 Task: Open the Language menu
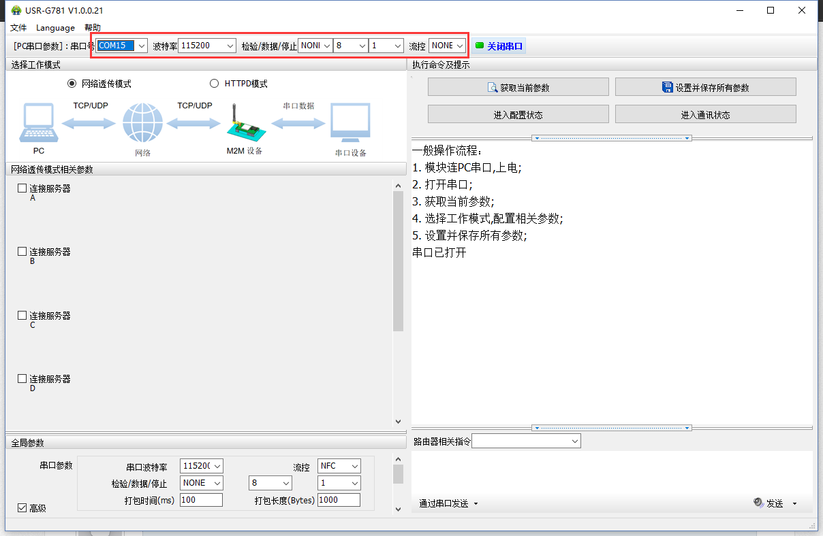coord(55,28)
